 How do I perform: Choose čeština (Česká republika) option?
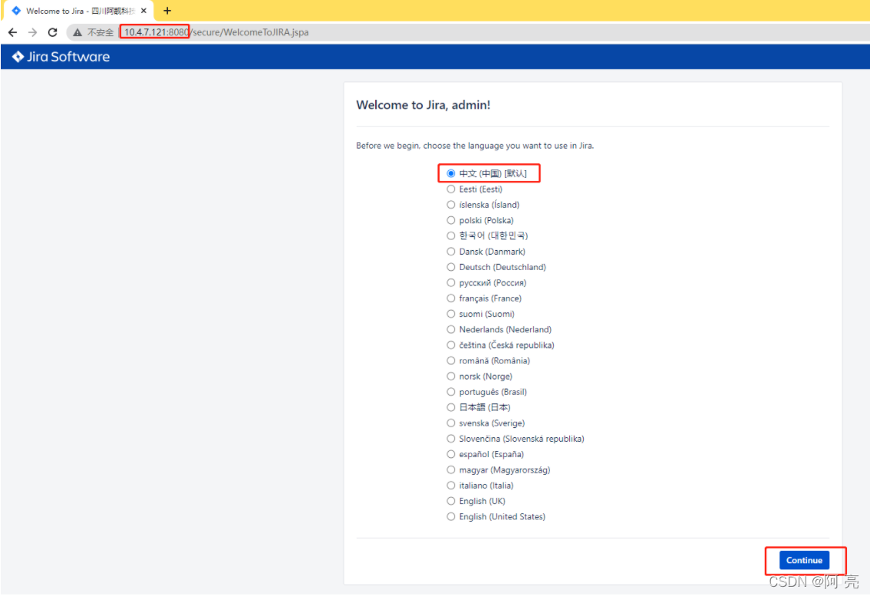451,345
